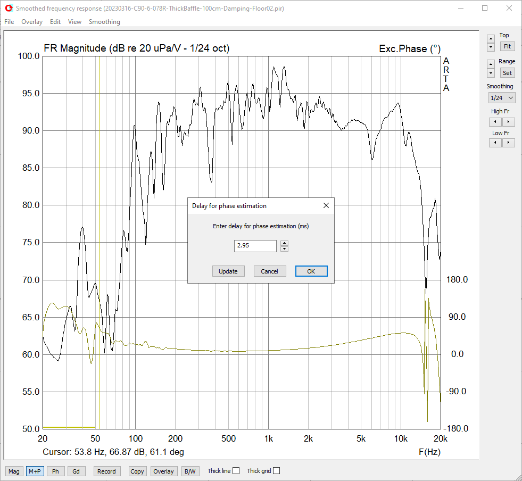Open the Smoothing 1/24 dropdown
The width and height of the screenshot is (522, 481).
pyautogui.click(x=502, y=98)
